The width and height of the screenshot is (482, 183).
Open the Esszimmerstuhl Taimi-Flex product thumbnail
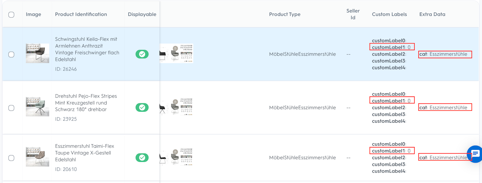point(37,157)
